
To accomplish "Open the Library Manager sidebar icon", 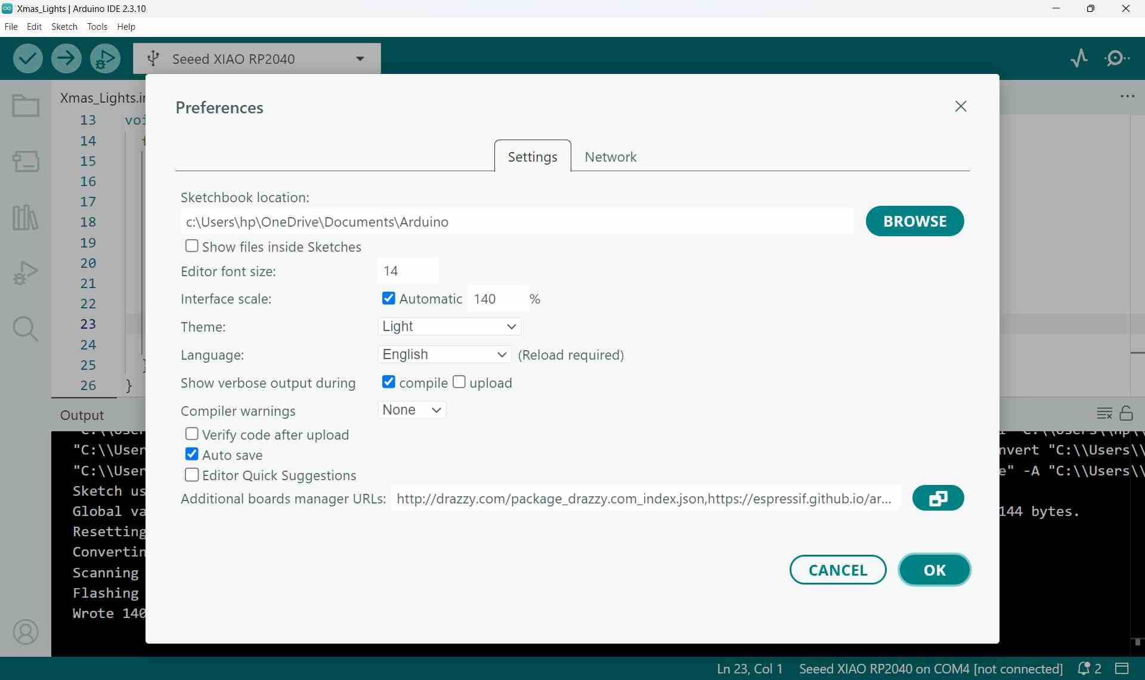I will [26, 217].
